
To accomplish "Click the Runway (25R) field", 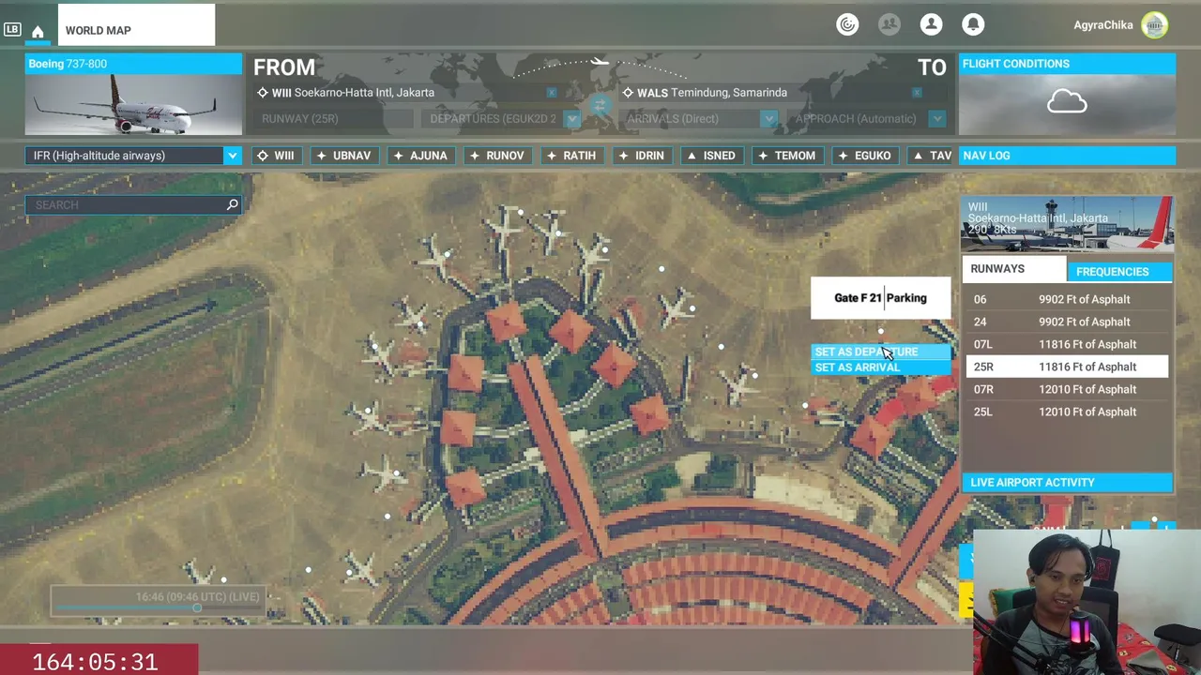I will click(332, 119).
